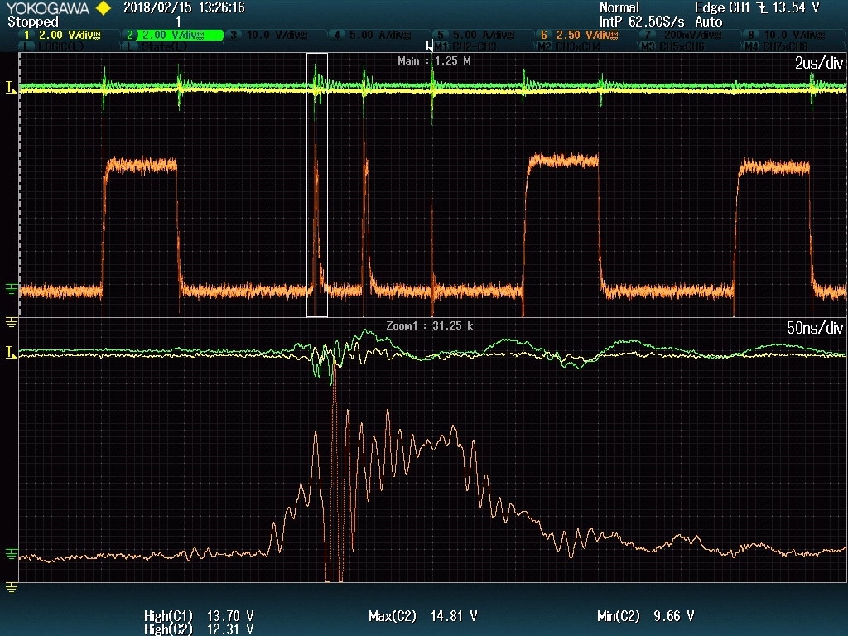Select M1 CH2-CH3 math tab
This screenshot has width=848, height=636.
click(483, 46)
